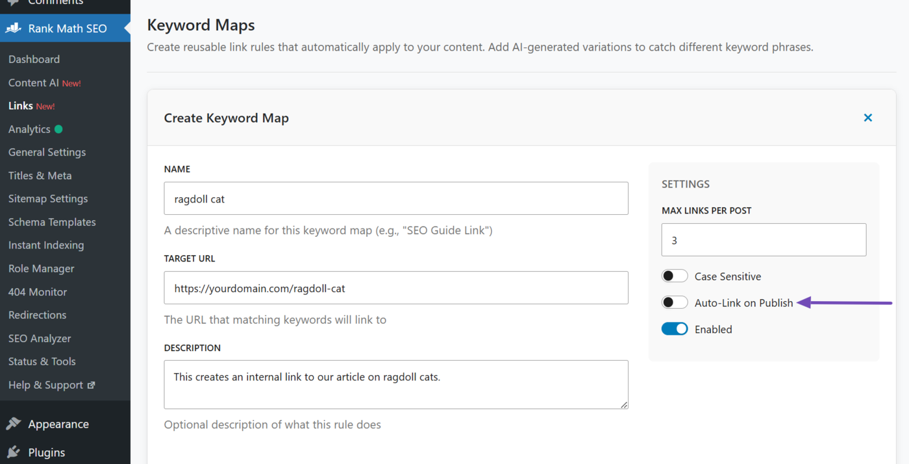
Task: Click into the keyword map Name field
Action: 396,199
